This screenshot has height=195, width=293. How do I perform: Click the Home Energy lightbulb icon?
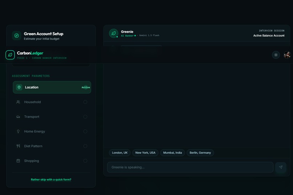pyautogui.click(x=18, y=132)
